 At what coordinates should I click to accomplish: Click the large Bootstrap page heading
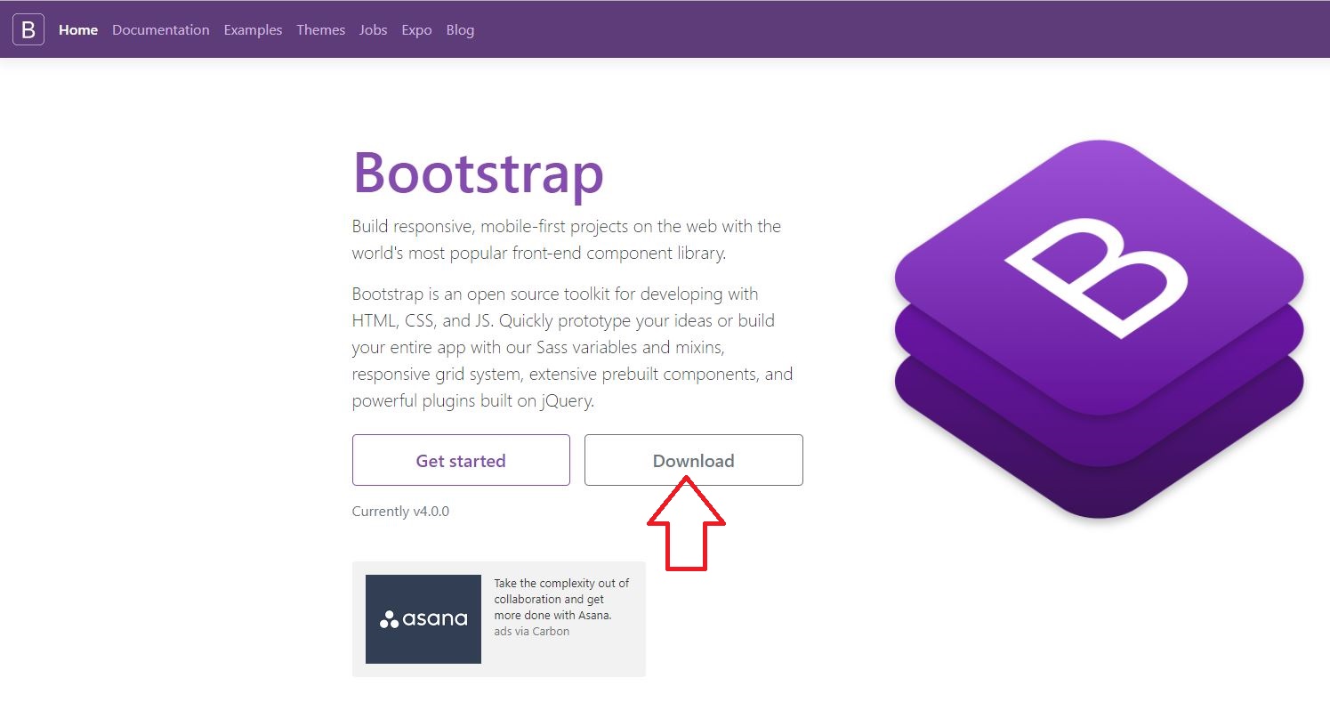[479, 173]
